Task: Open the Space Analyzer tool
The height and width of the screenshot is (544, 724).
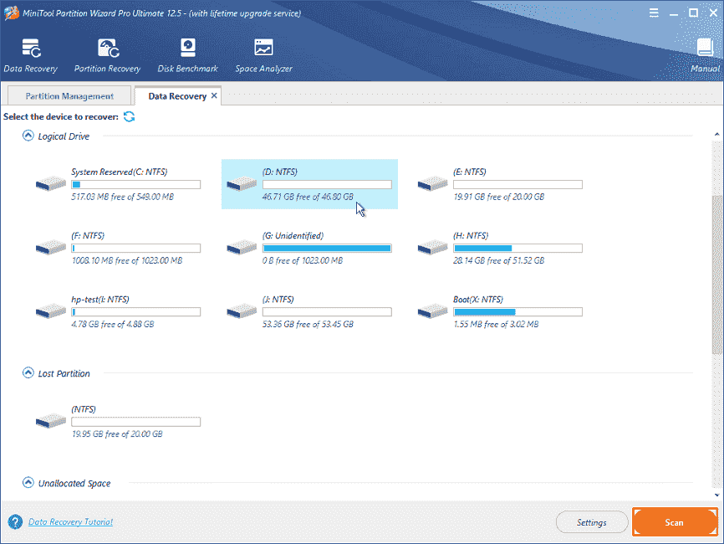Action: (x=263, y=48)
